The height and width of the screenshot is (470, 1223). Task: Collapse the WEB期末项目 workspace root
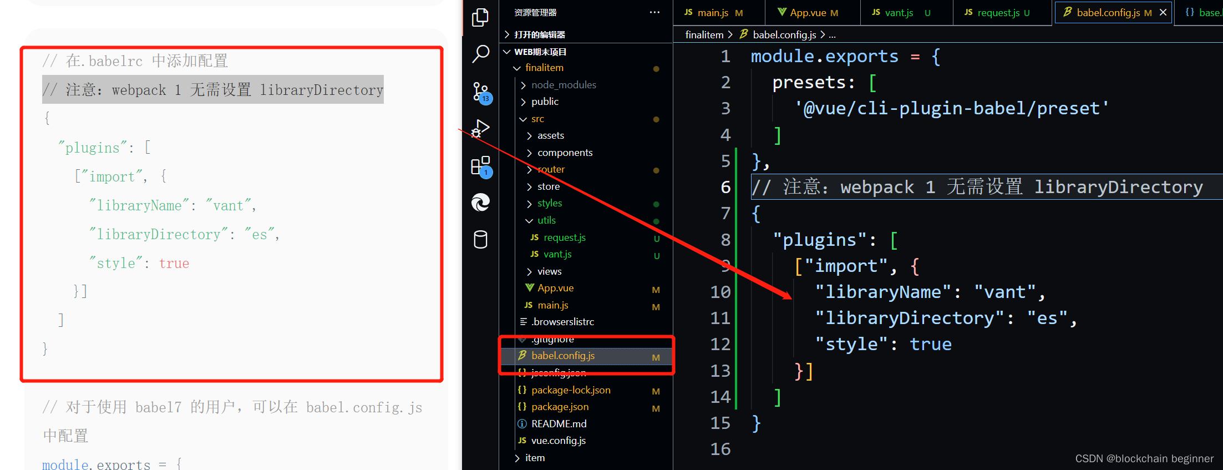[586, 52]
